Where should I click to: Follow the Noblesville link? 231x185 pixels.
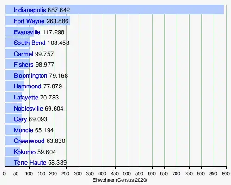(x=28, y=109)
